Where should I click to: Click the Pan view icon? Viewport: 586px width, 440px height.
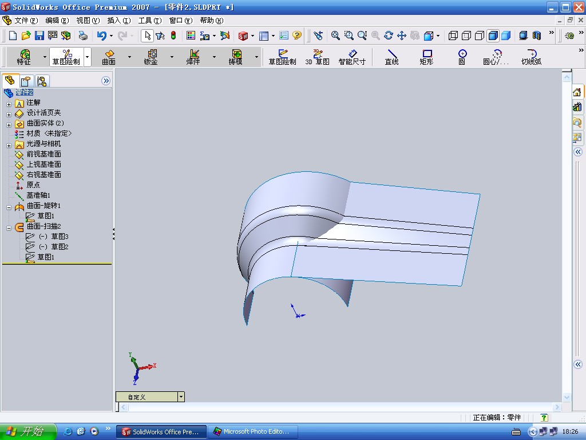pyautogui.click(x=401, y=36)
